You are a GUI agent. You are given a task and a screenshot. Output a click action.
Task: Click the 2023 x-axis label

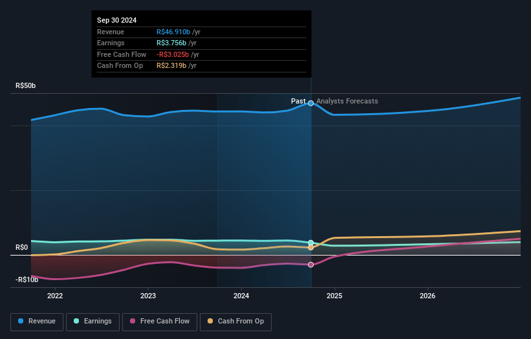tap(148, 296)
